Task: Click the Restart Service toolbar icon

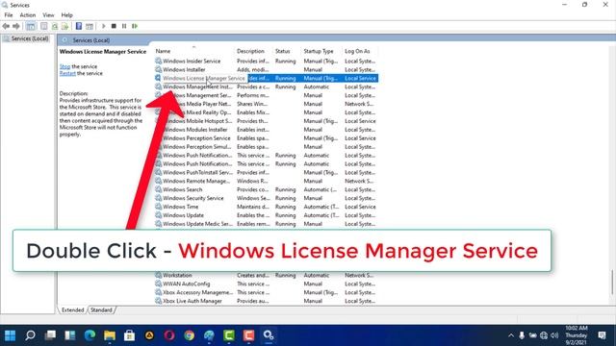Action: (135, 26)
